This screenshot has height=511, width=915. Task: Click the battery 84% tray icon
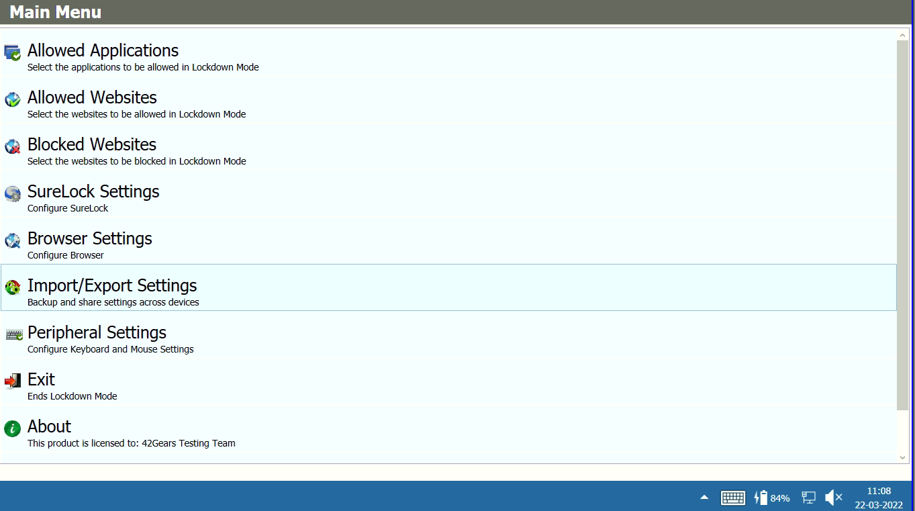(x=772, y=498)
